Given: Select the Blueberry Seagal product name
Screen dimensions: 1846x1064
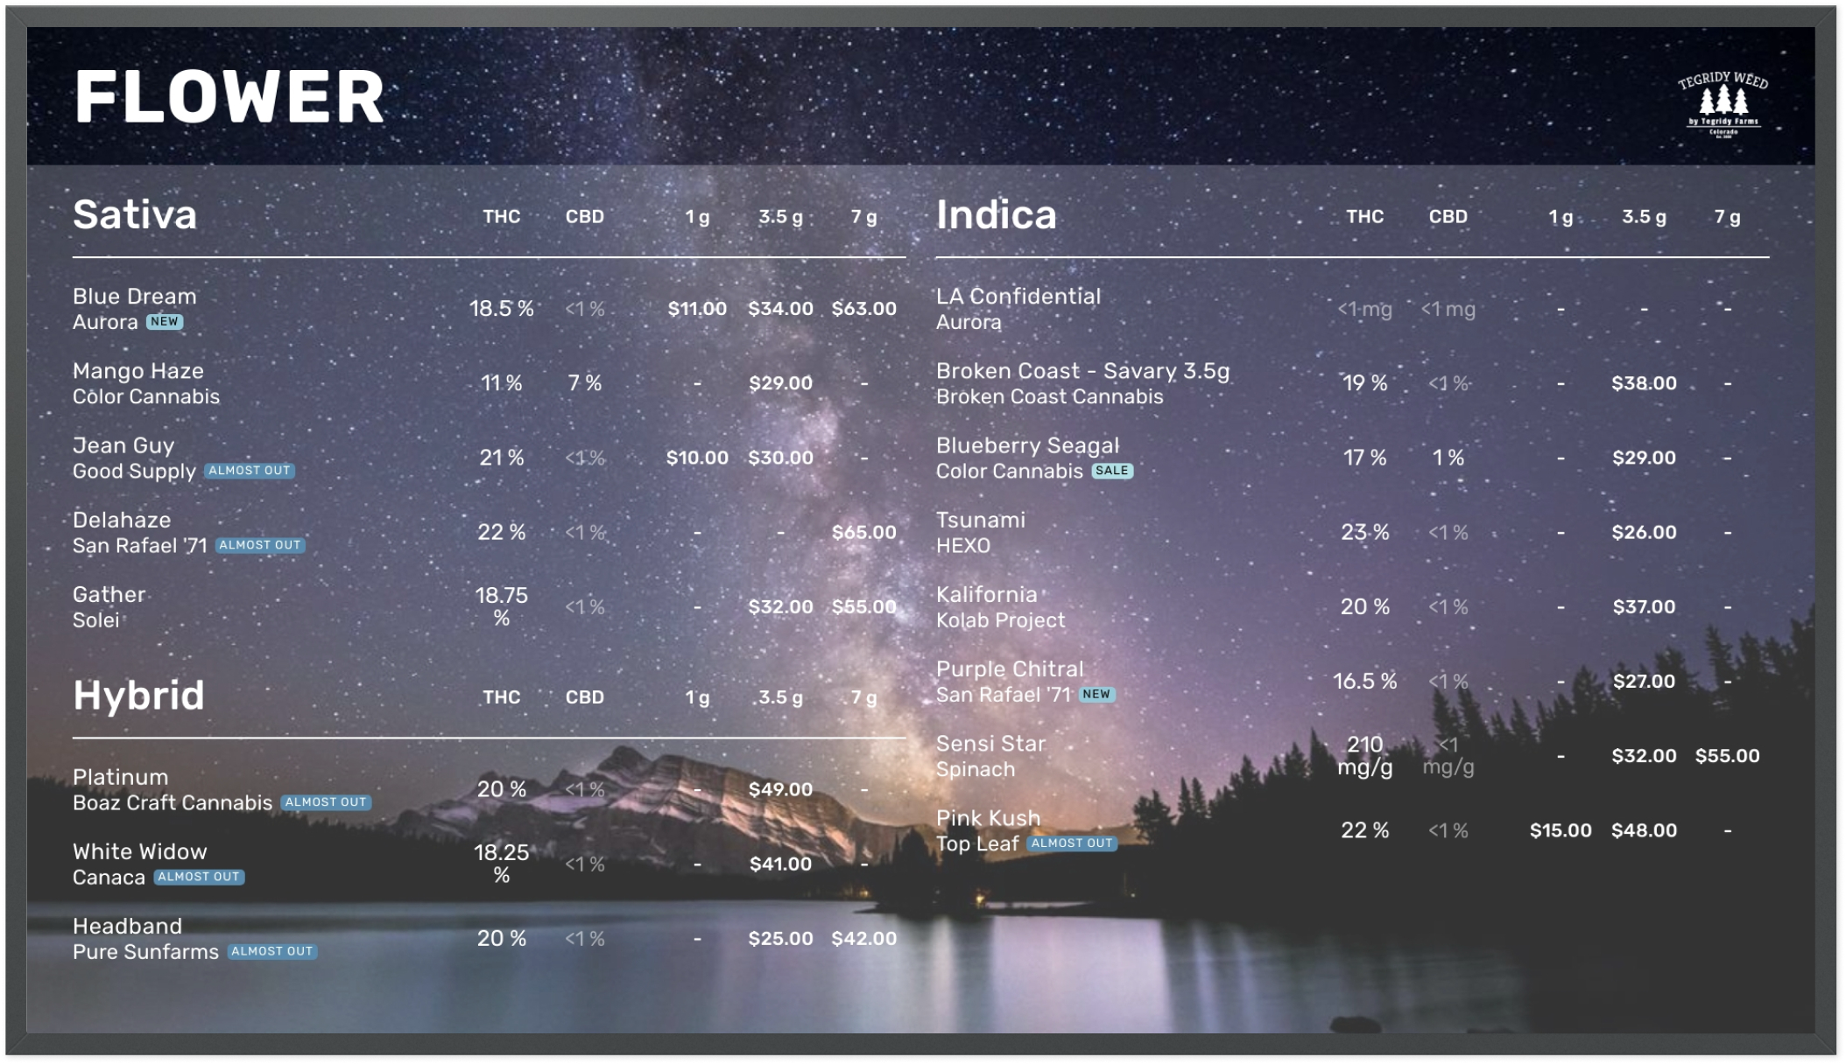Looking at the screenshot, I should (1028, 445).
